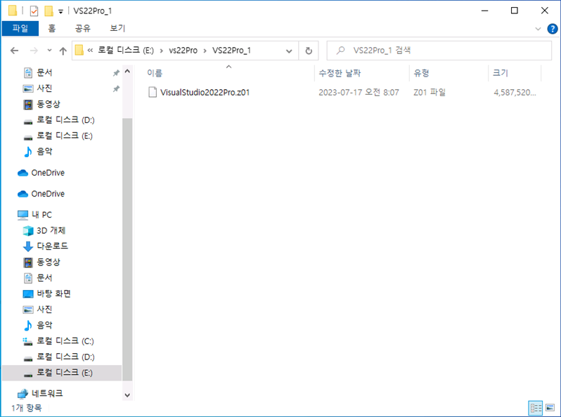Screen dimensions: 561x417
Task: Click the search magnifier icon
Action: click(x=340, y=51)
